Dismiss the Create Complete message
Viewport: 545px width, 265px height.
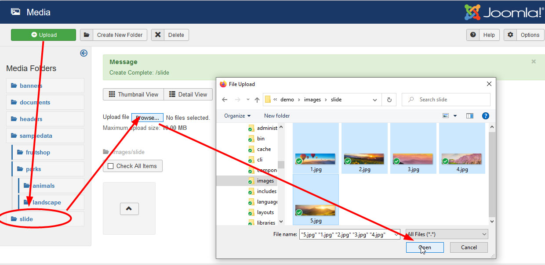click(x=534, y=62)
